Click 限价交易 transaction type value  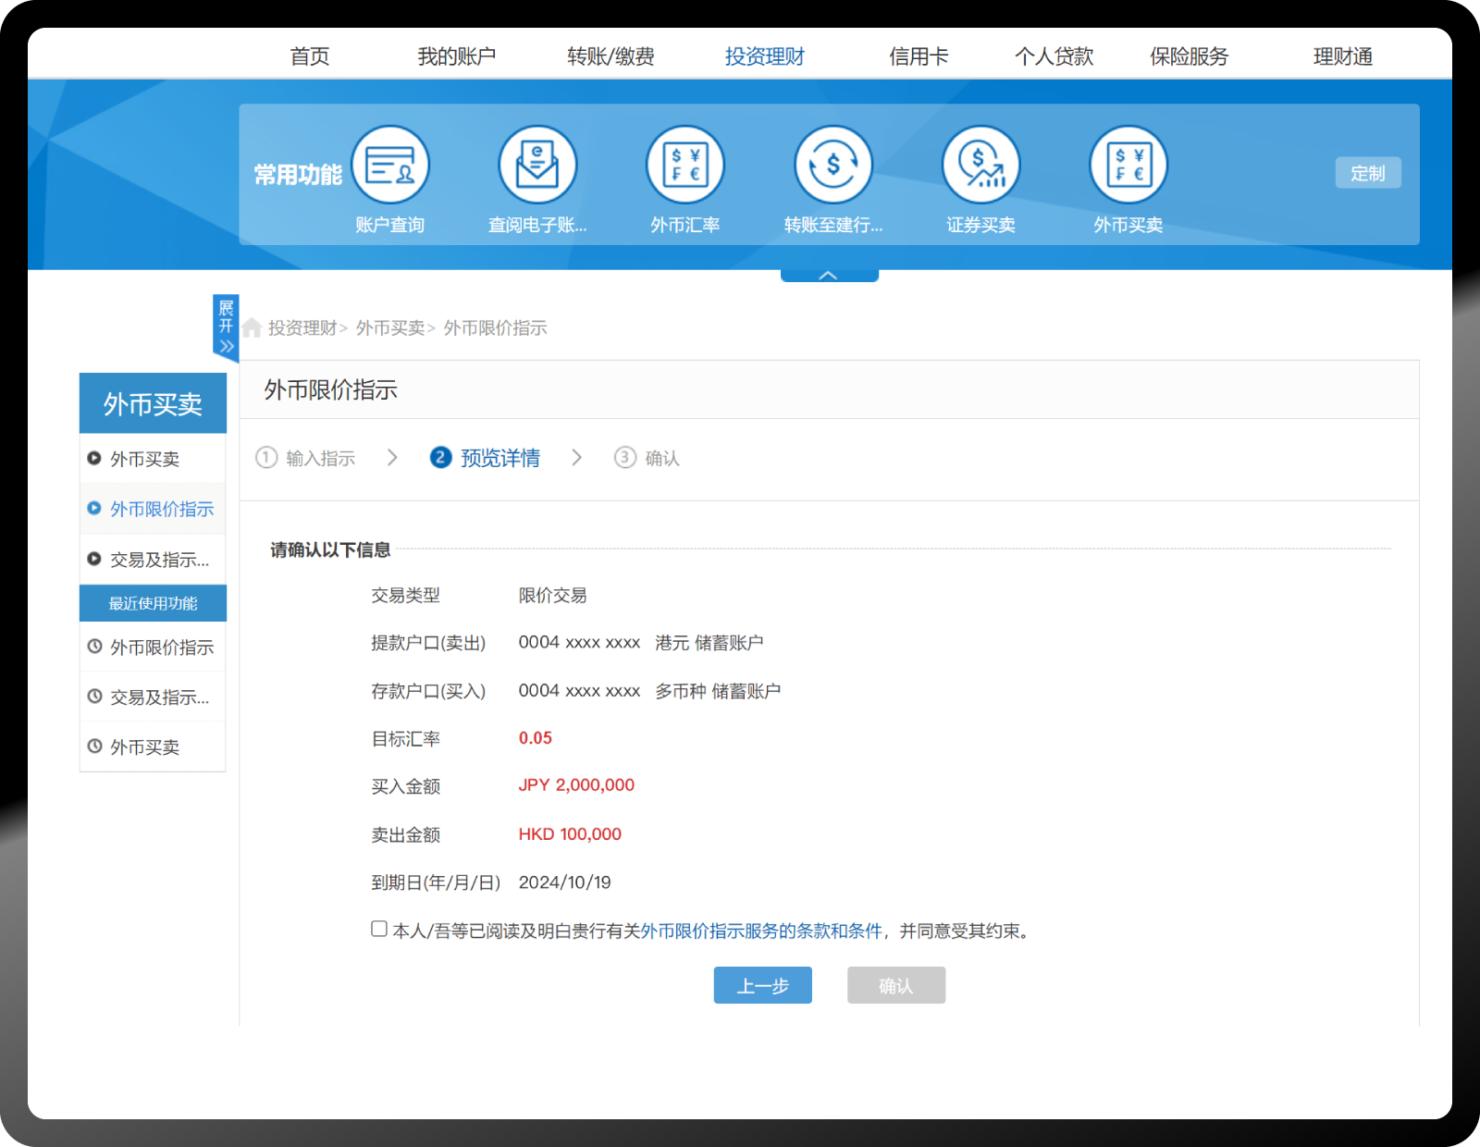(552, 596)
